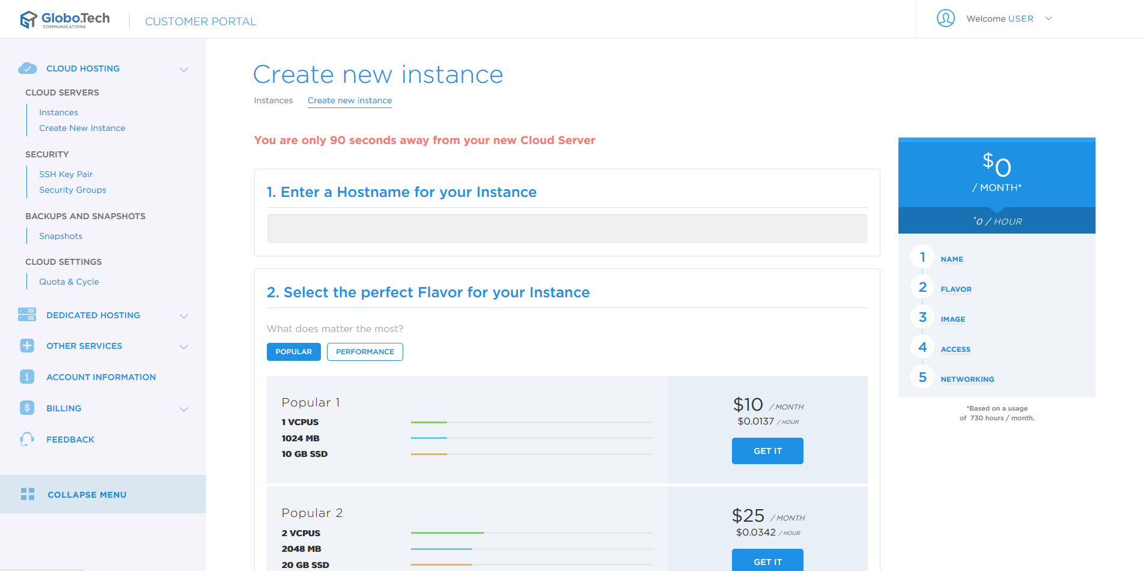Open the Welcome USER dropdown arrow

point(1049,19)
